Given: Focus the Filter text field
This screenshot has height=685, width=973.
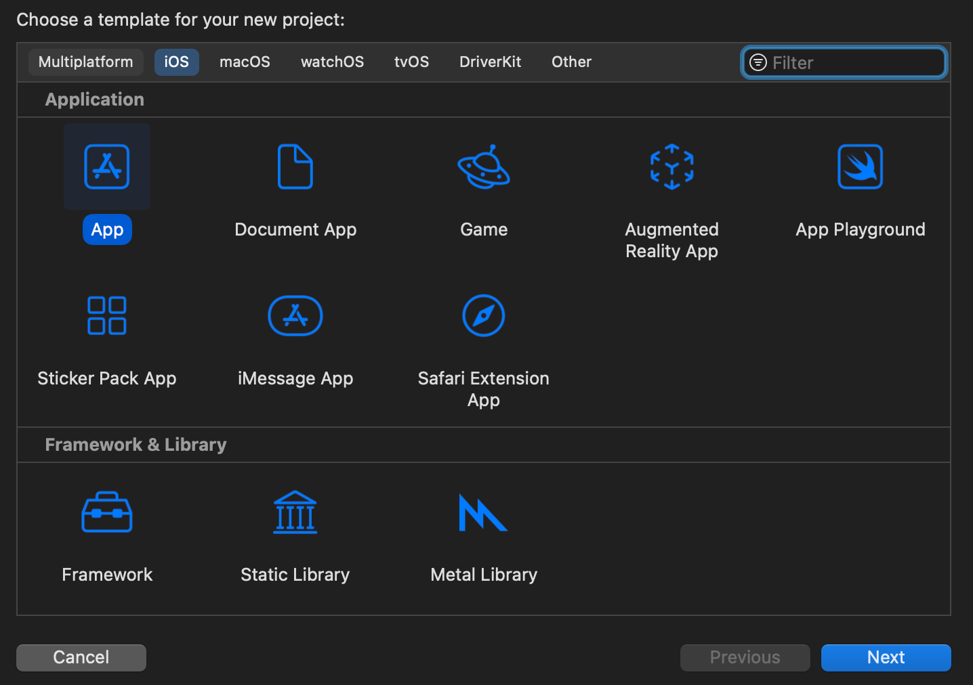Looking at the screenshot, I should point(844,62).
